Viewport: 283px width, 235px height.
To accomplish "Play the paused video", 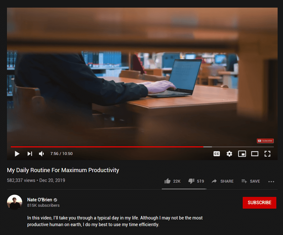I will click(x=17, y=154).
